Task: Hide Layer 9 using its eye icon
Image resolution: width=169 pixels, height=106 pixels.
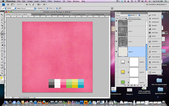Action: tap(116, 52)
